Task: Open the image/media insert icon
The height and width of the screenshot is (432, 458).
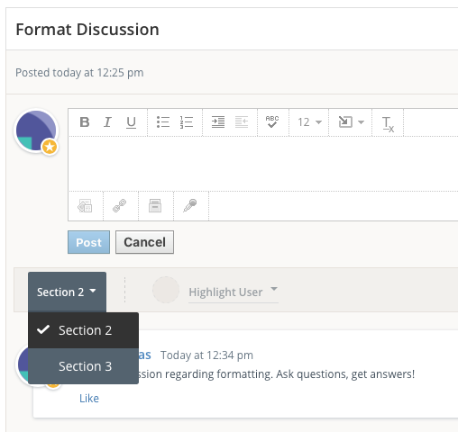Action: (85, 206)
